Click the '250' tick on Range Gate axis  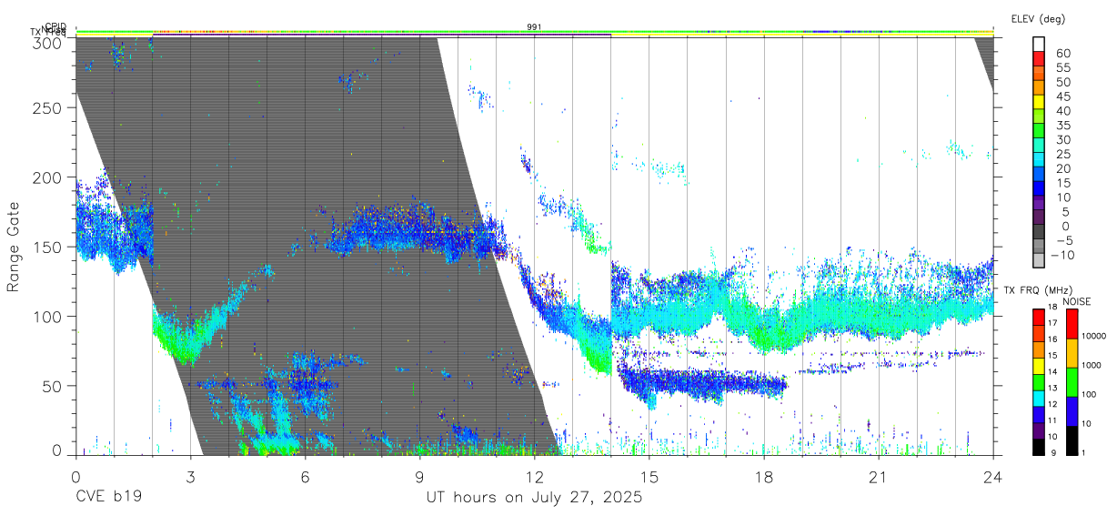[48, 108]
